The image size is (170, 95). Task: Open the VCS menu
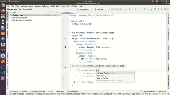click(68, 6)
